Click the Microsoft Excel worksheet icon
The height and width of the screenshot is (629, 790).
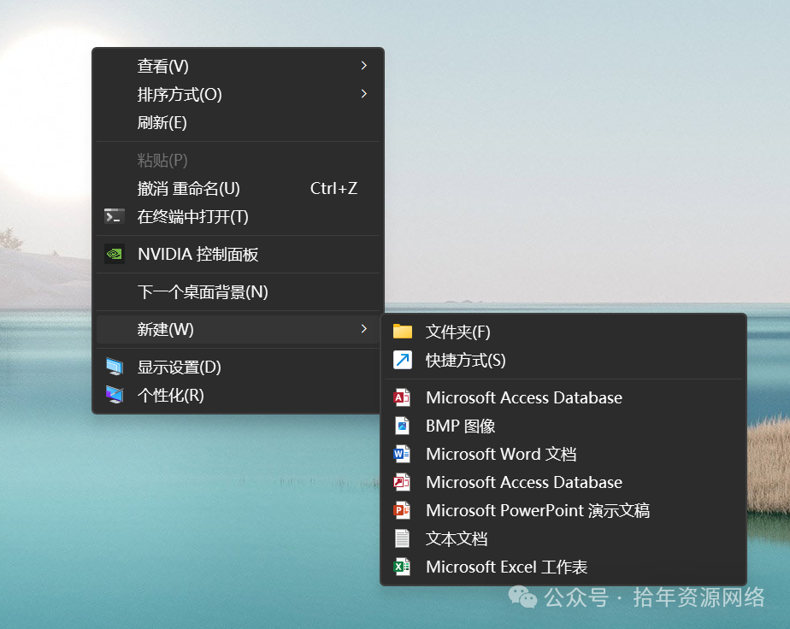click(402, 567)
